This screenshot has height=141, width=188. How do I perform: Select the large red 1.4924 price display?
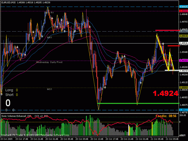(x=165, y=93)
